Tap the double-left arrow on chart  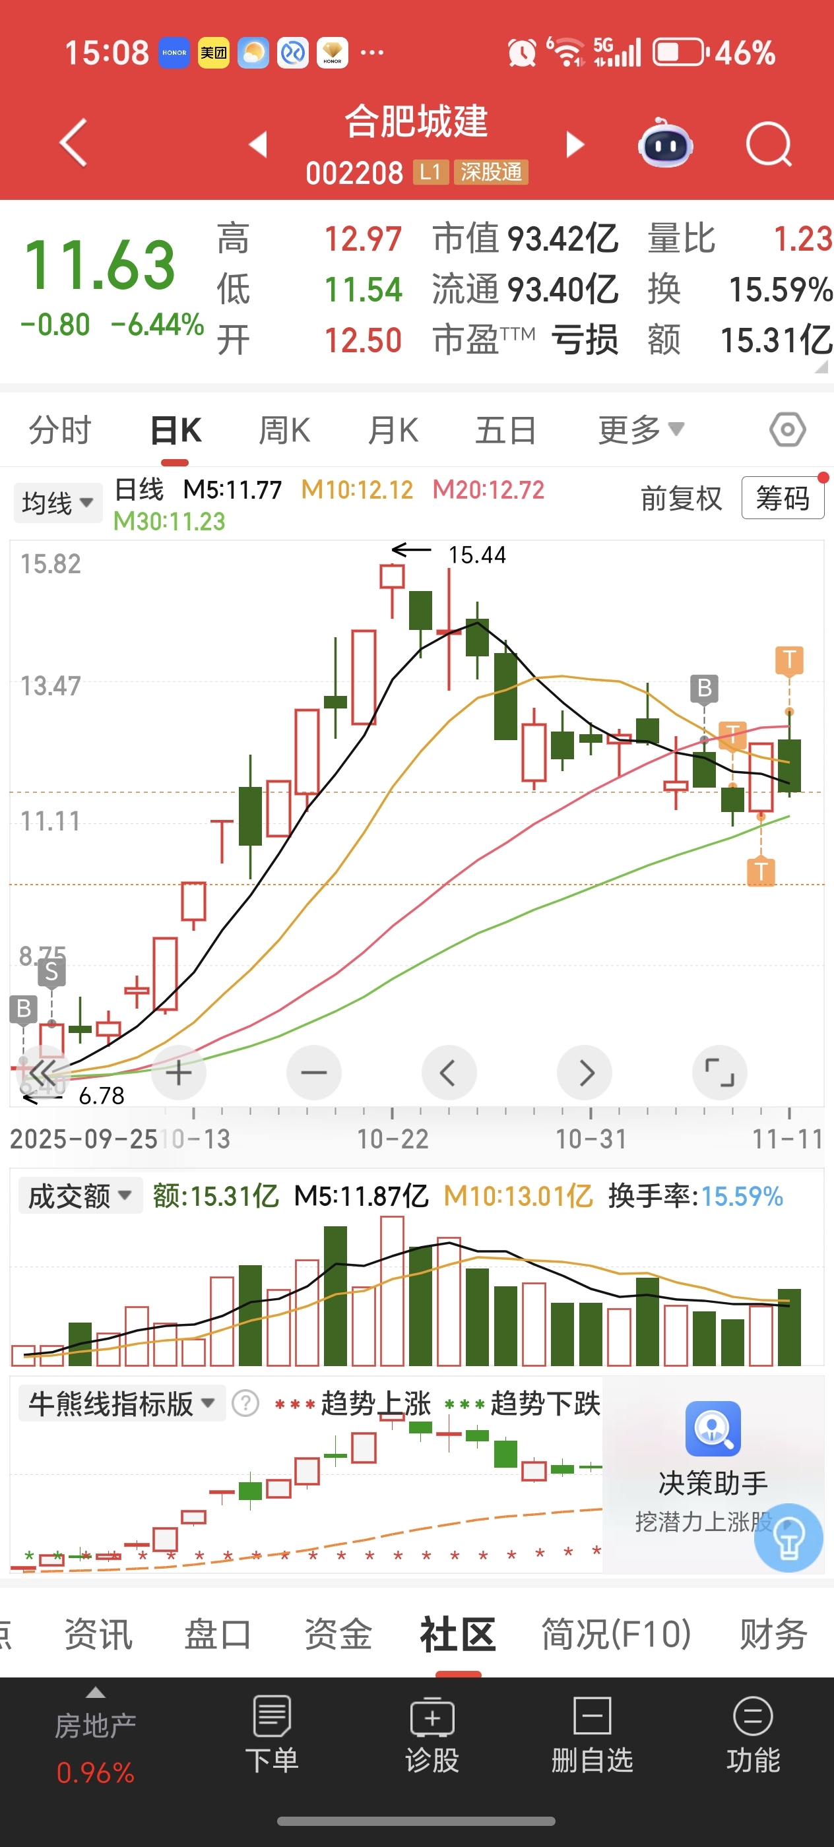click(42, 1073)
